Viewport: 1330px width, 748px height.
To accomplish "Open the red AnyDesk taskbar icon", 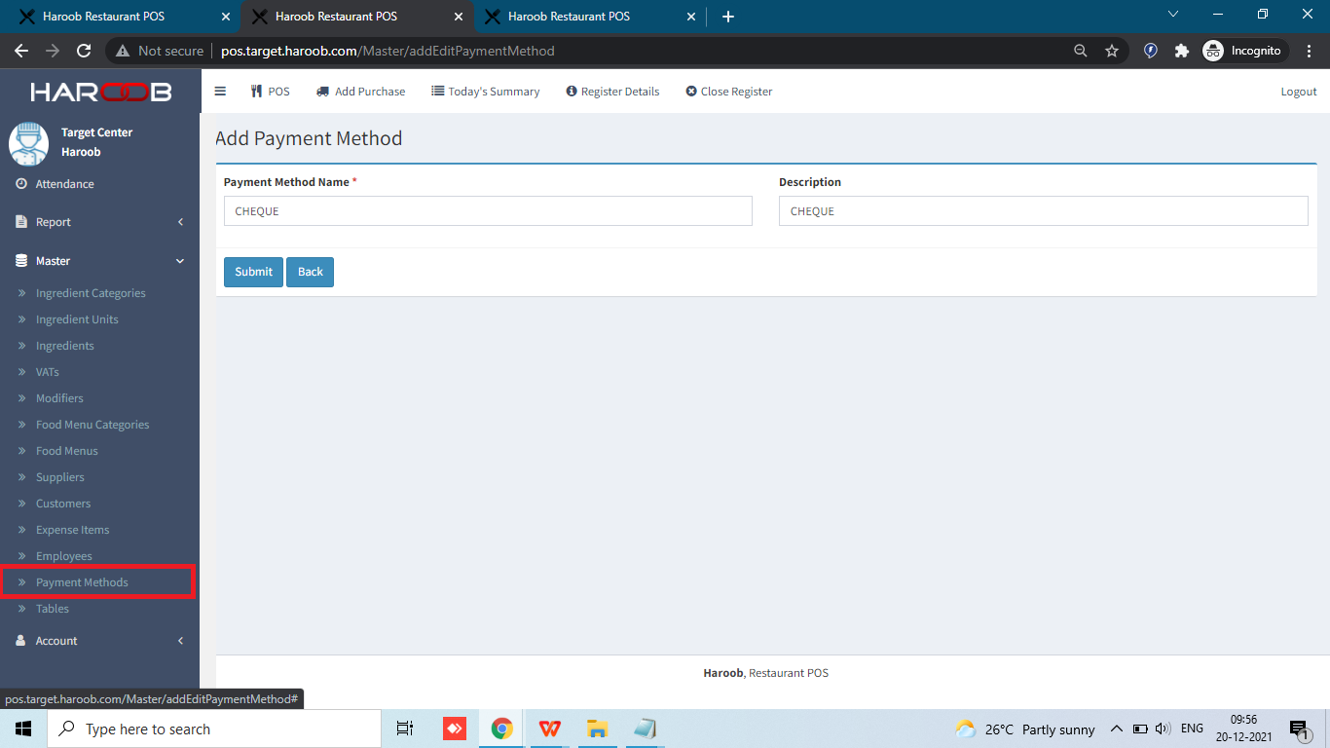I will (x=455, y=729).
